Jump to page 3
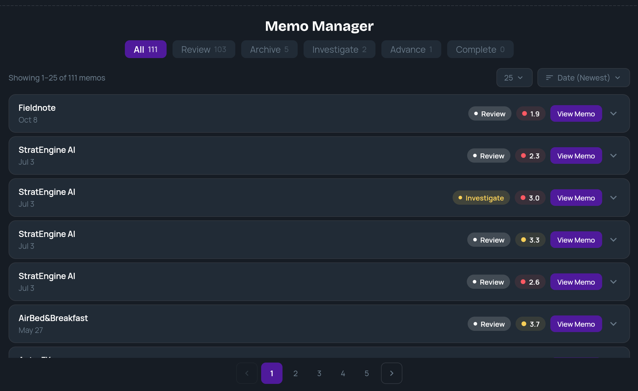 pyautogui.click(x=319, y=373)
